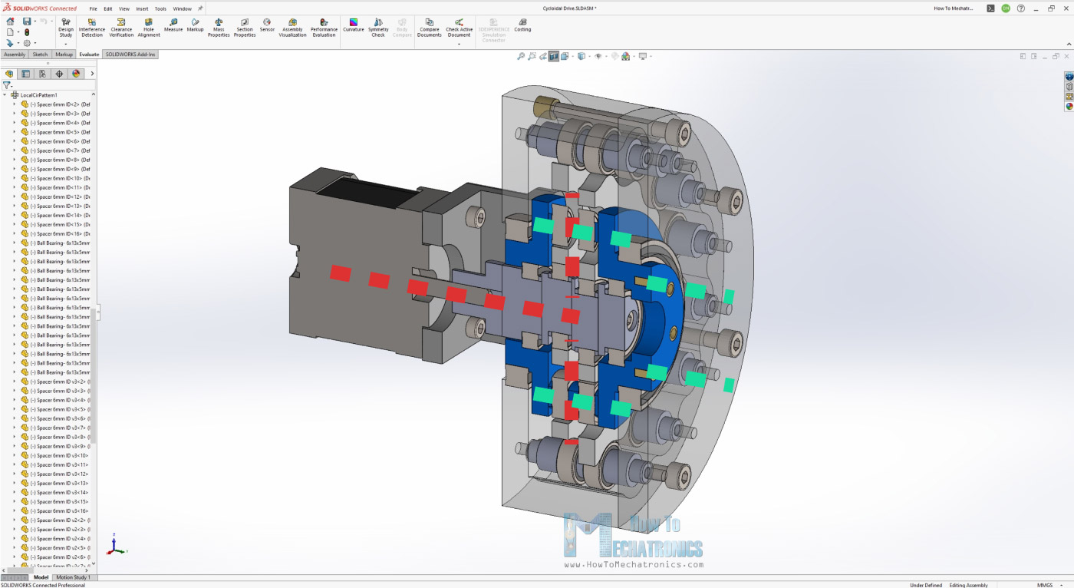Open the Appearances color wheel in task pane
This screenshot has height=588, width=1074.
click(1069, 107)
